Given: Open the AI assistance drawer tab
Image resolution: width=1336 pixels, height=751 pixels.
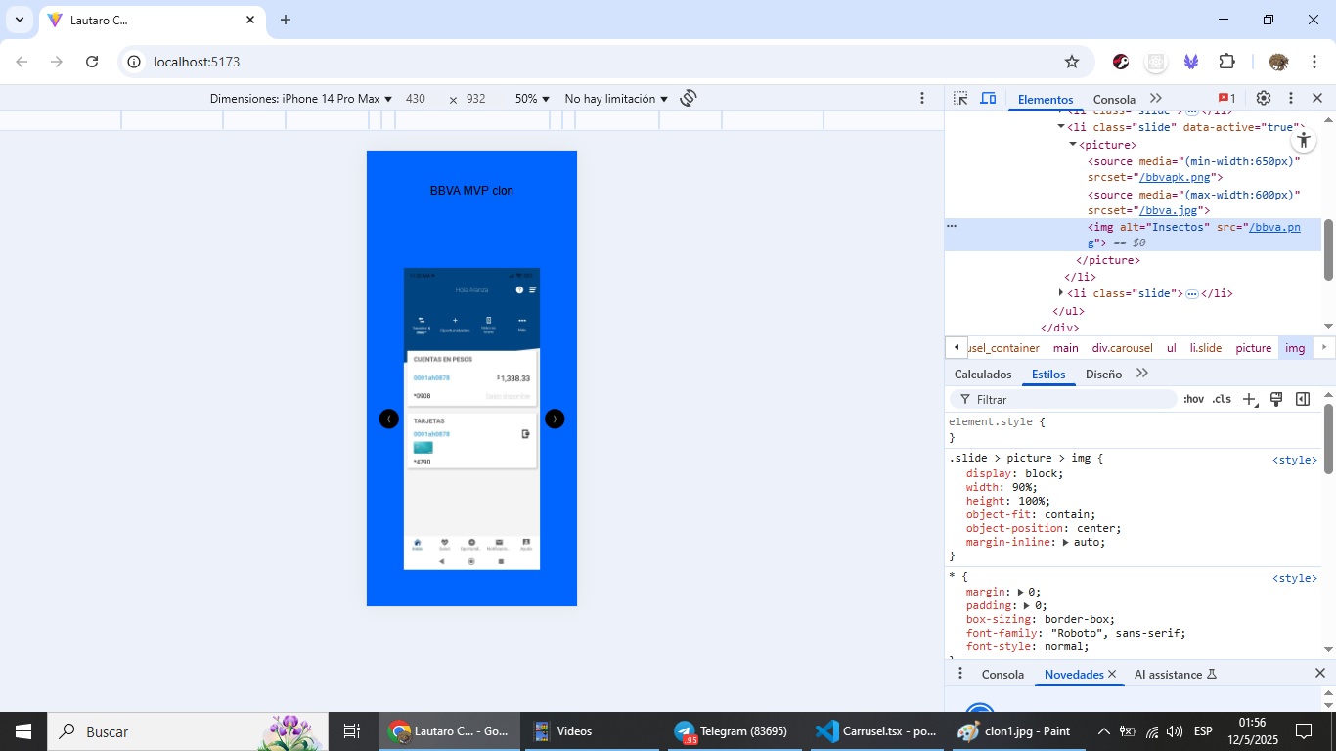Looking at the screenshot, I should [x=1175, y=675].
